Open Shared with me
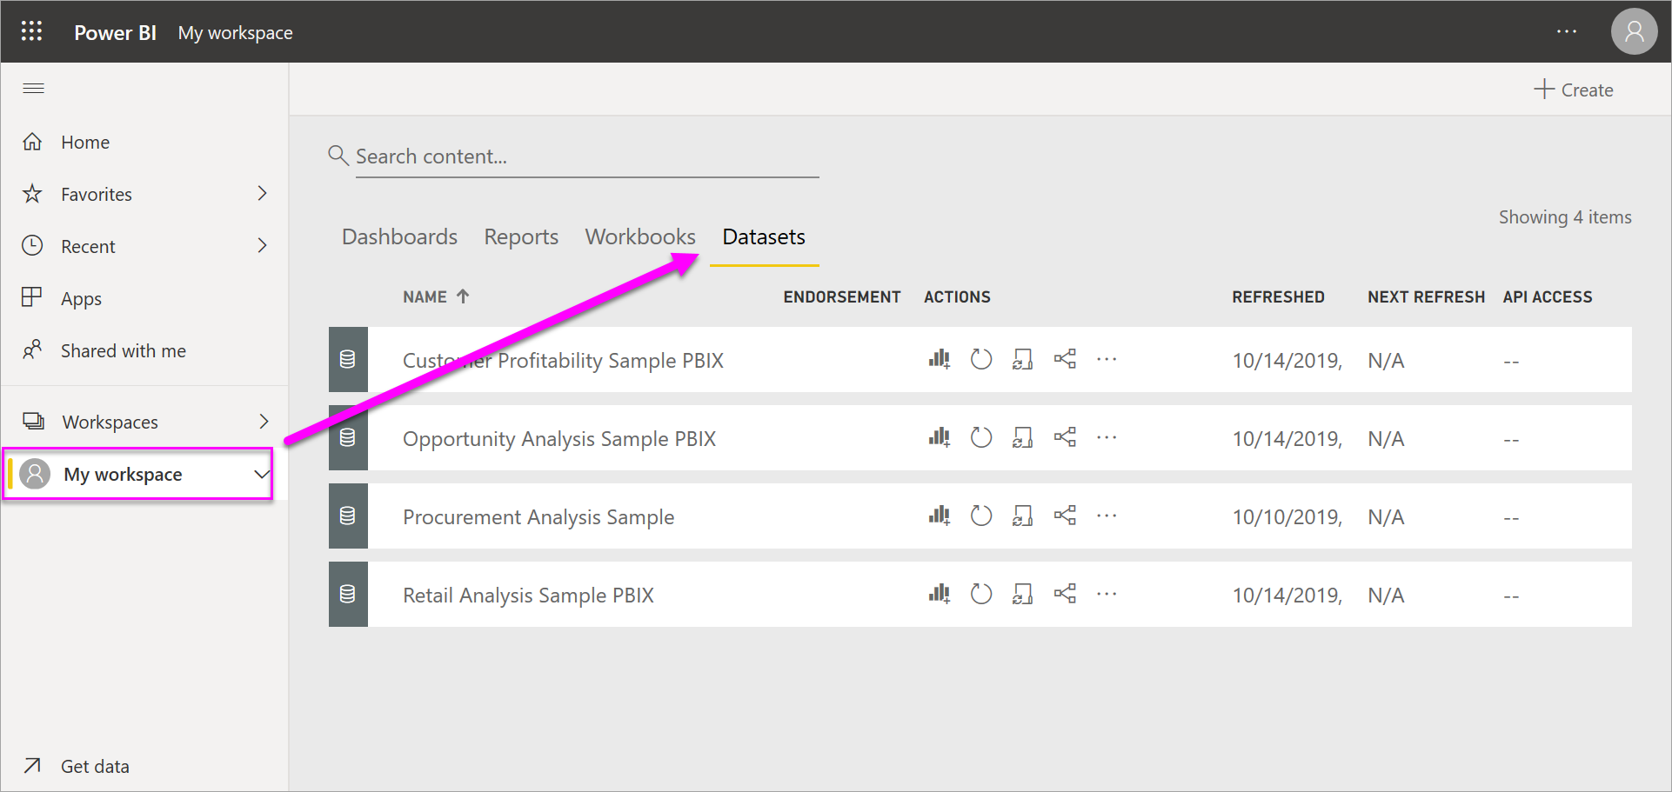Image resolution: width=1672 pixels, height=792 pixels. coord(124,350)
